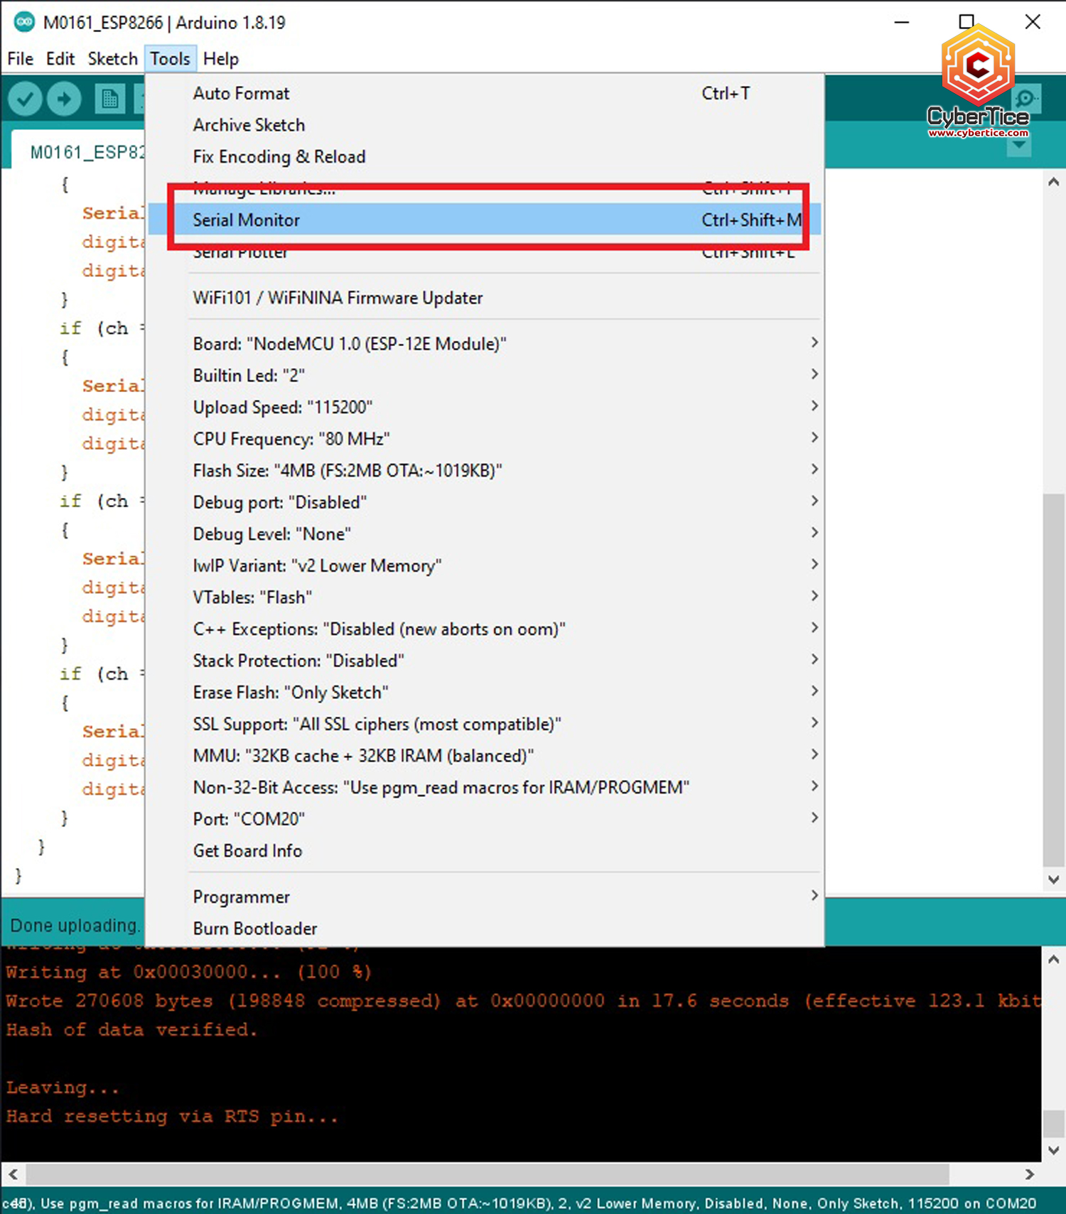Click Get Board Info

[247, 851]
